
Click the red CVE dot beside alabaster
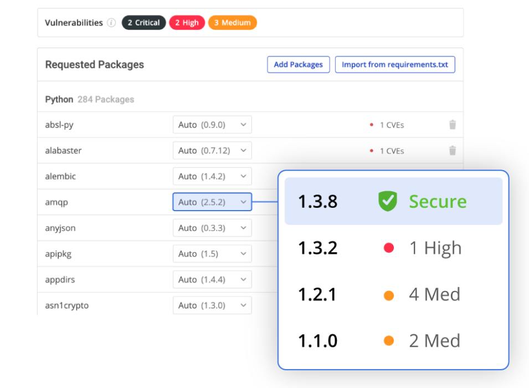click(372, 151)
